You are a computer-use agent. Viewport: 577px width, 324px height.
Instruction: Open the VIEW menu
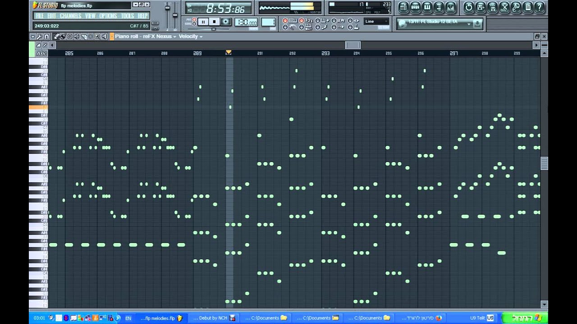pos(90,16)
